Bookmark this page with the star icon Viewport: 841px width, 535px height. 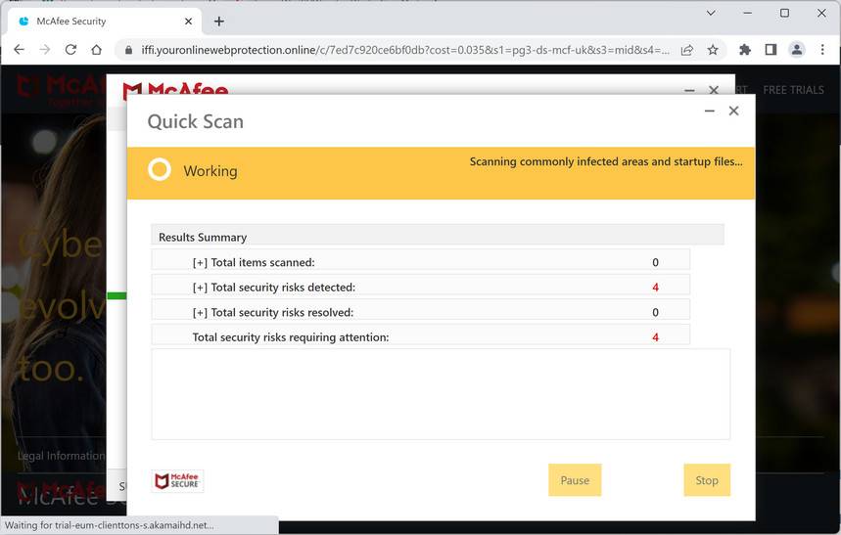coord(713,50)
